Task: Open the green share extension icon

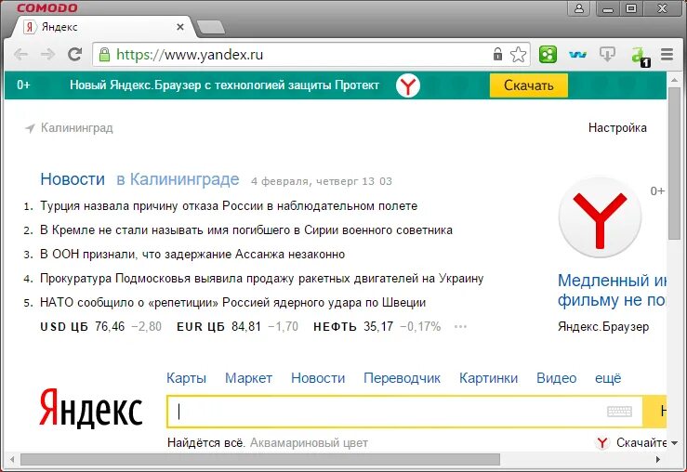Action: (548, 54)
